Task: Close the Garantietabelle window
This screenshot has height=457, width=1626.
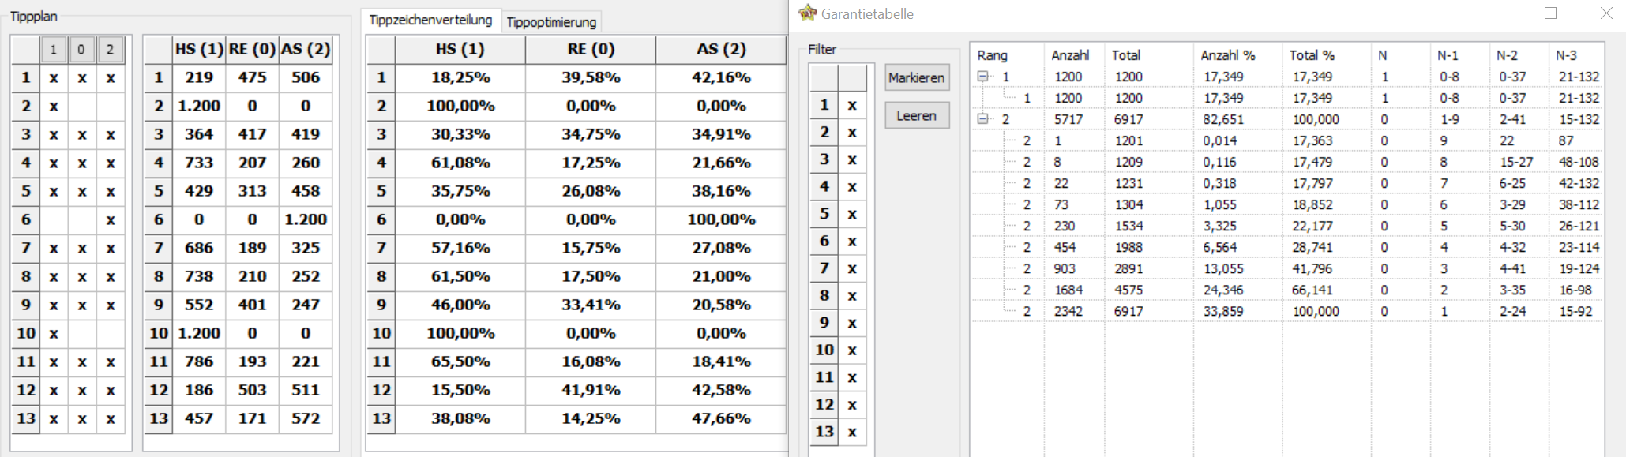Action: 1606,13
